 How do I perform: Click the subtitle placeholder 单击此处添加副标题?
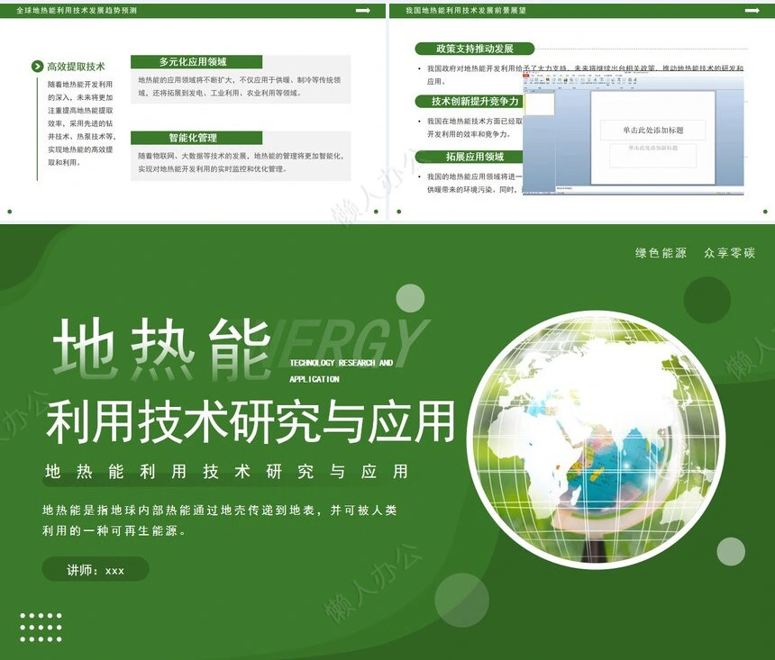click(x=652, y=149)
